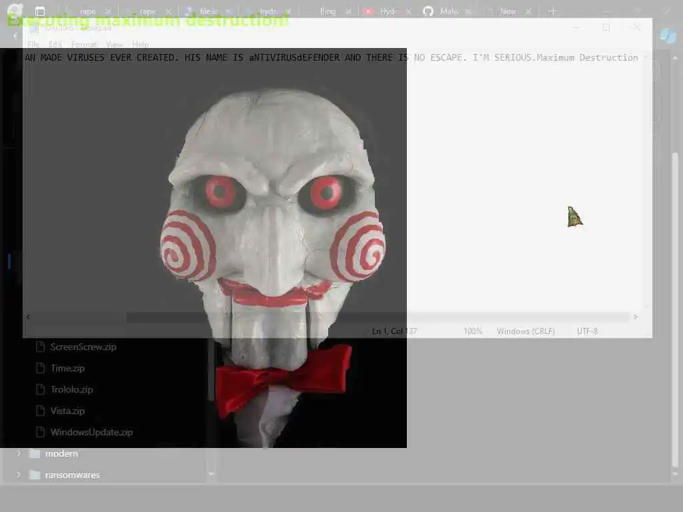Click the file icon beside ScreenScrew.zip
The height and width of the screenshot is (512, 683).
pos(41,347)
